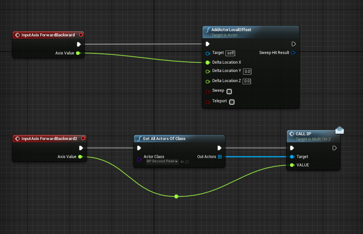Click the exec output pin of CALL 2P
This screenshot has height=234, width=363.
334,148
